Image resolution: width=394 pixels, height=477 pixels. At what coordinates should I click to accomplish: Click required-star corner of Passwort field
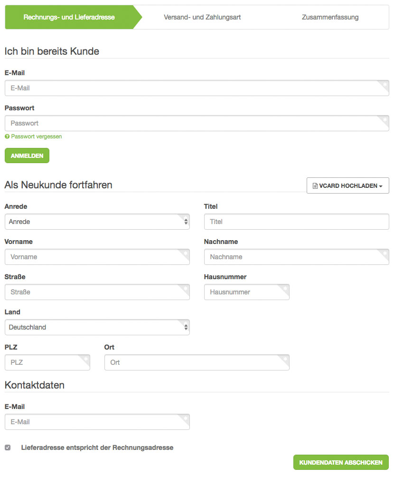click(385, 119)
